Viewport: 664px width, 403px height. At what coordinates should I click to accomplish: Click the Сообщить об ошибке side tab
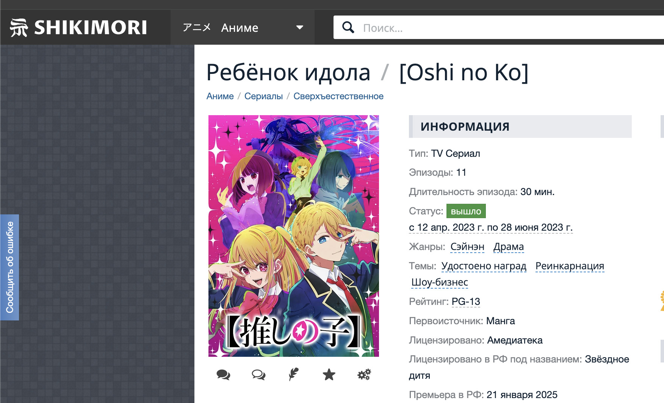(x=9, y=267)
